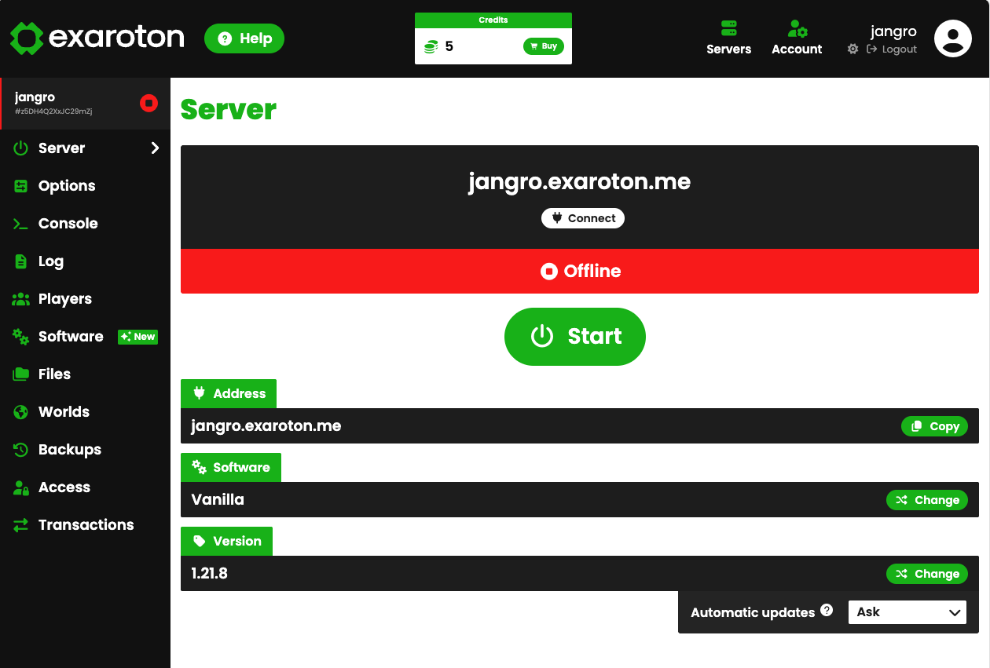990x668 pixels.
Task: Open the Account page
Action: (796, 36)
